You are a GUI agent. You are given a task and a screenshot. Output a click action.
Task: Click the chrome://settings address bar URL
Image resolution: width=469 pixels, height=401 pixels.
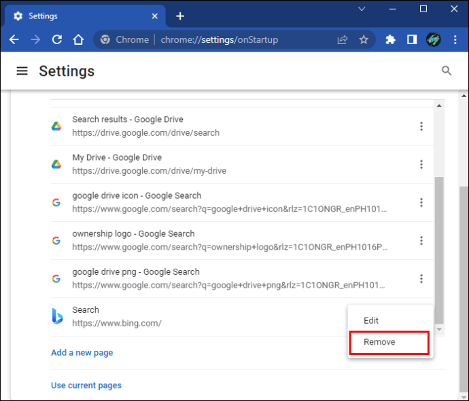click(x=219, y=40)
